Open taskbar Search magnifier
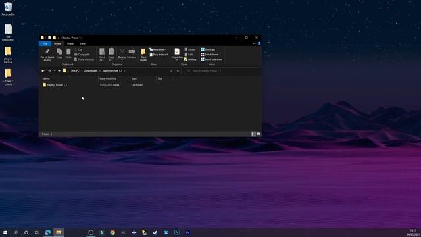Viewport: 421px width, 237px height. click(16, 232)
